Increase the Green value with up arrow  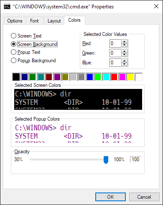point(124,51)
